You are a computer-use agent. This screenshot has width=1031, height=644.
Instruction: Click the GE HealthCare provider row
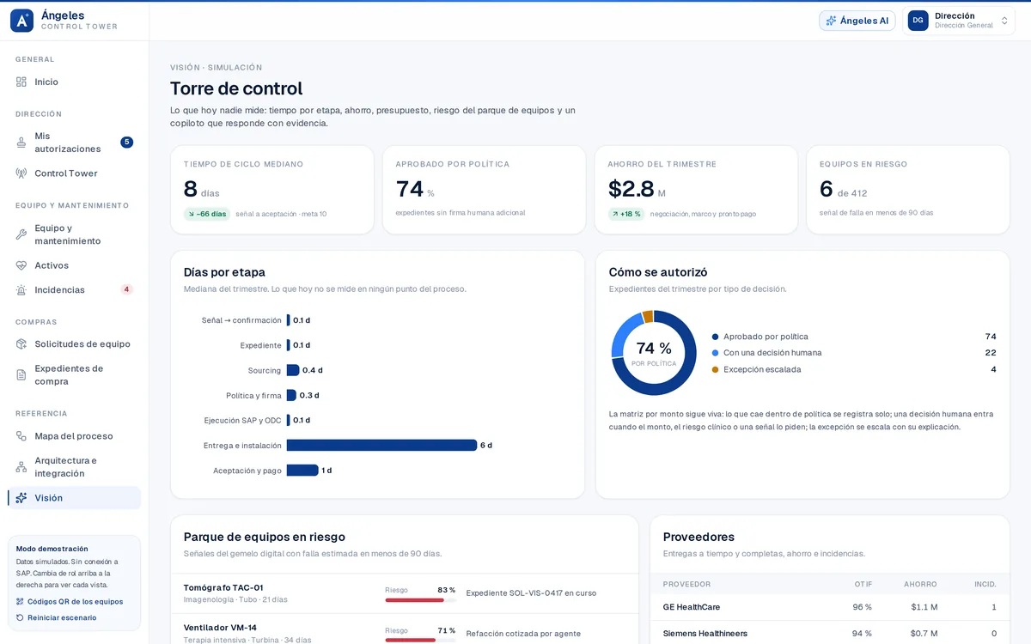click(830, 607)
